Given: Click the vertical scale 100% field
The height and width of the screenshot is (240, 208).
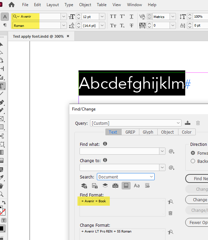Looking at the screenshot, I should (200, 17).
